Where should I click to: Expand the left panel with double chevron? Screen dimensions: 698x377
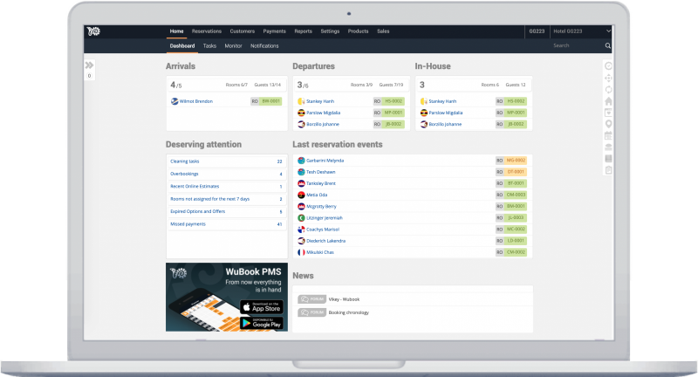89,65
